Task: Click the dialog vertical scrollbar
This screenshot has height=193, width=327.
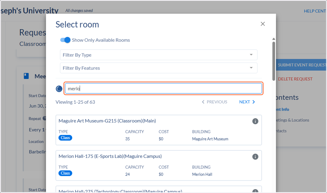Action: tap(274, 61)
